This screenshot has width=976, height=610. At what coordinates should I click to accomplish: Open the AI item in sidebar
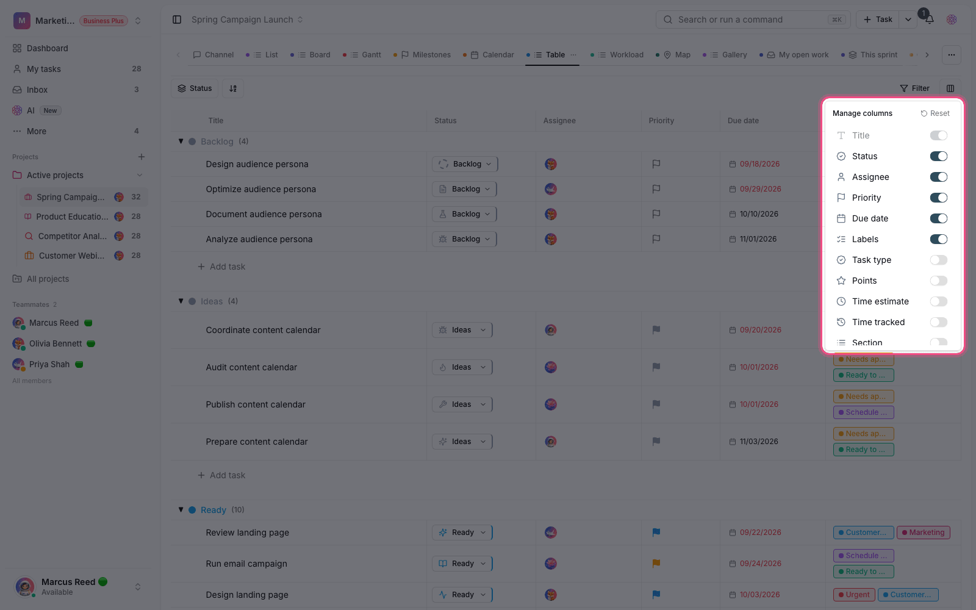click(x=30, y=110)
